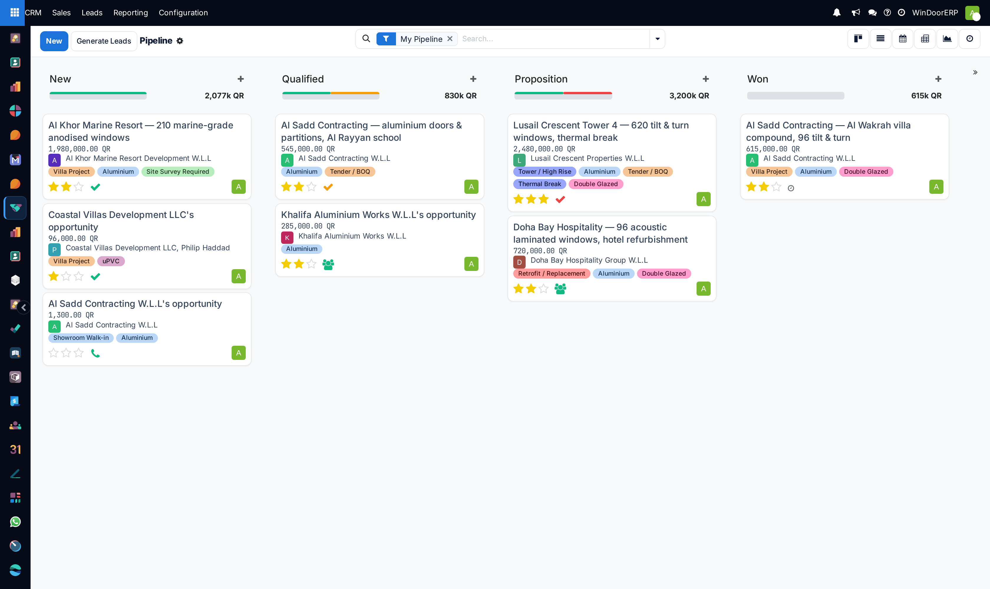Set third star on Doha Bay Hospitality card
Viewport: 990px width, 589px height.
(543, 289)
